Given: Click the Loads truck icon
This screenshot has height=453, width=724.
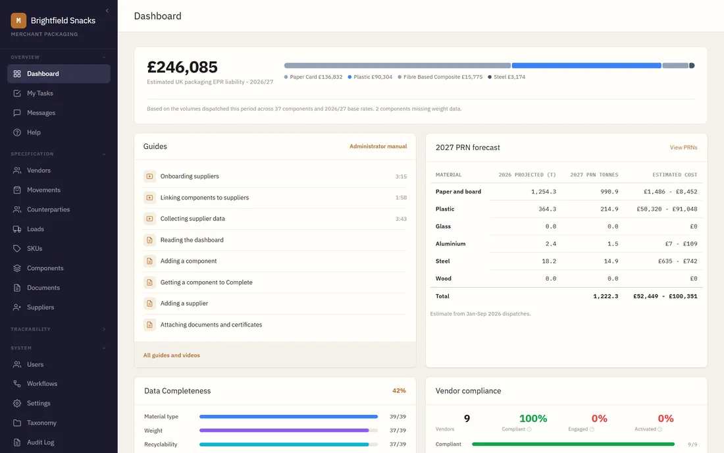Looking at the screenshot, I should 17,229.
